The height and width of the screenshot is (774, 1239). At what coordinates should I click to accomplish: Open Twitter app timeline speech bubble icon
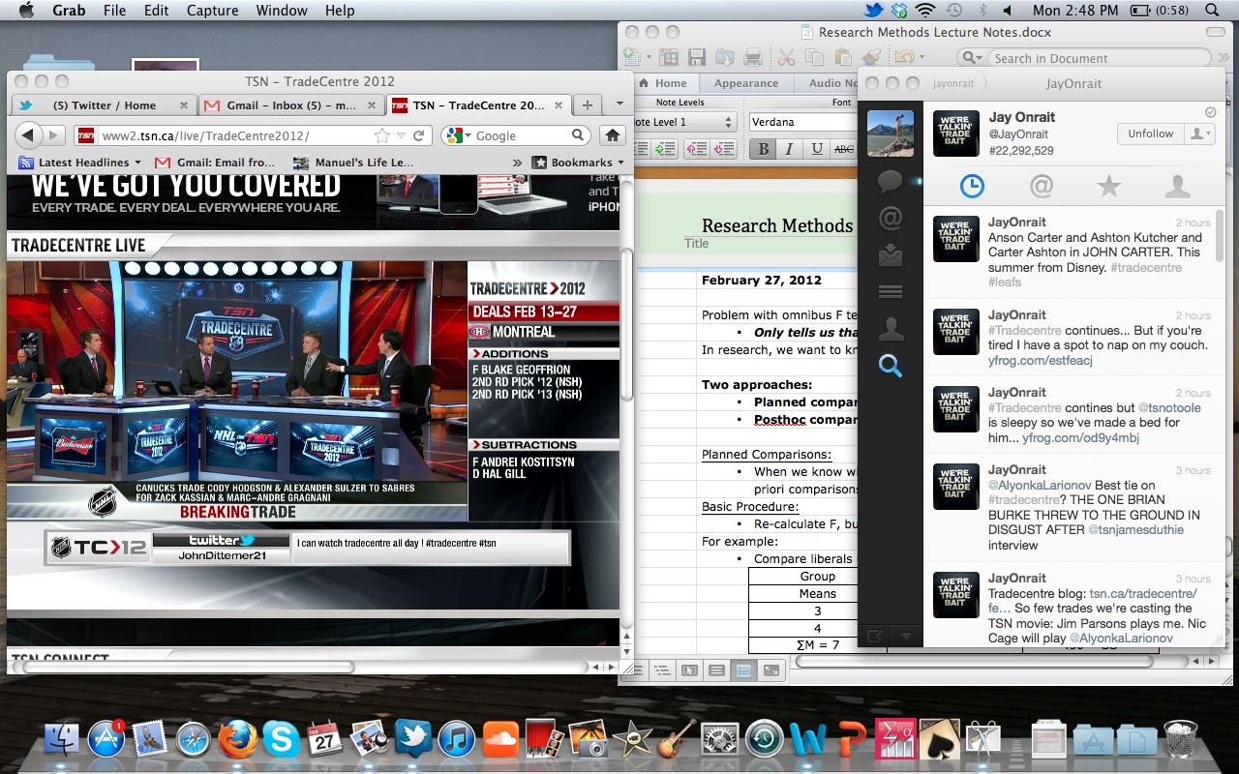(x=890, y=181)
